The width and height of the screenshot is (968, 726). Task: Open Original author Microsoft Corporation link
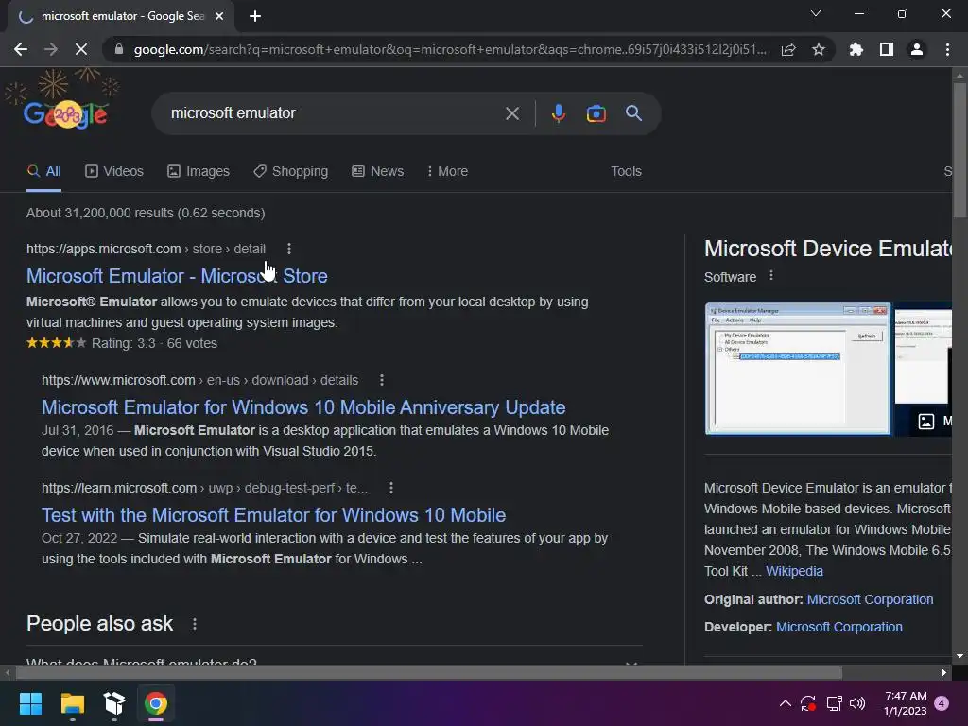click(x=870, y=599)
